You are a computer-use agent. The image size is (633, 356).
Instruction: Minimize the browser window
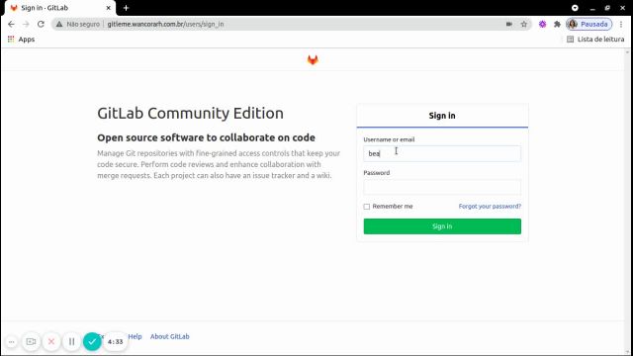pyautogui.click(x=592, y=8)
